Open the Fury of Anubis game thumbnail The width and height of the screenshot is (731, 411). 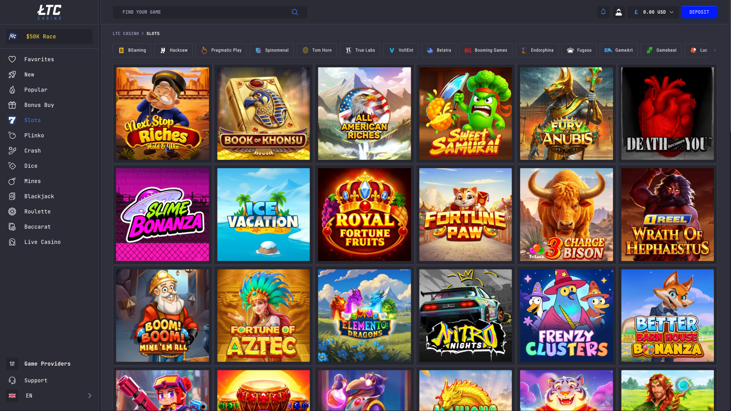coord(567,113)
